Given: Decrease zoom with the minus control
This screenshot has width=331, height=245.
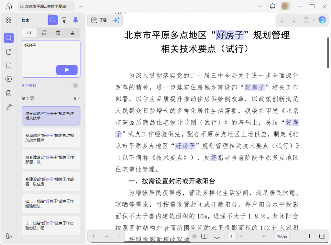Looking at the screenshot, I should [297, 236].
